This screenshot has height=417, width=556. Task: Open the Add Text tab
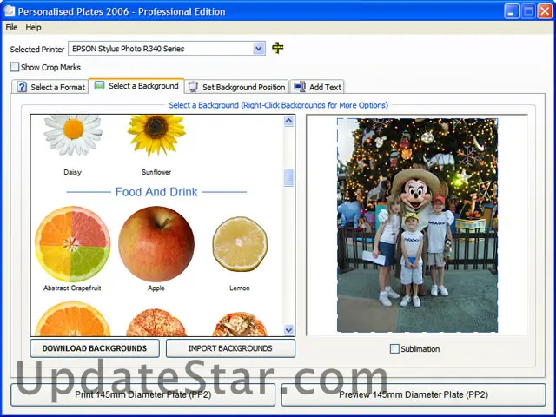point(317,87)
